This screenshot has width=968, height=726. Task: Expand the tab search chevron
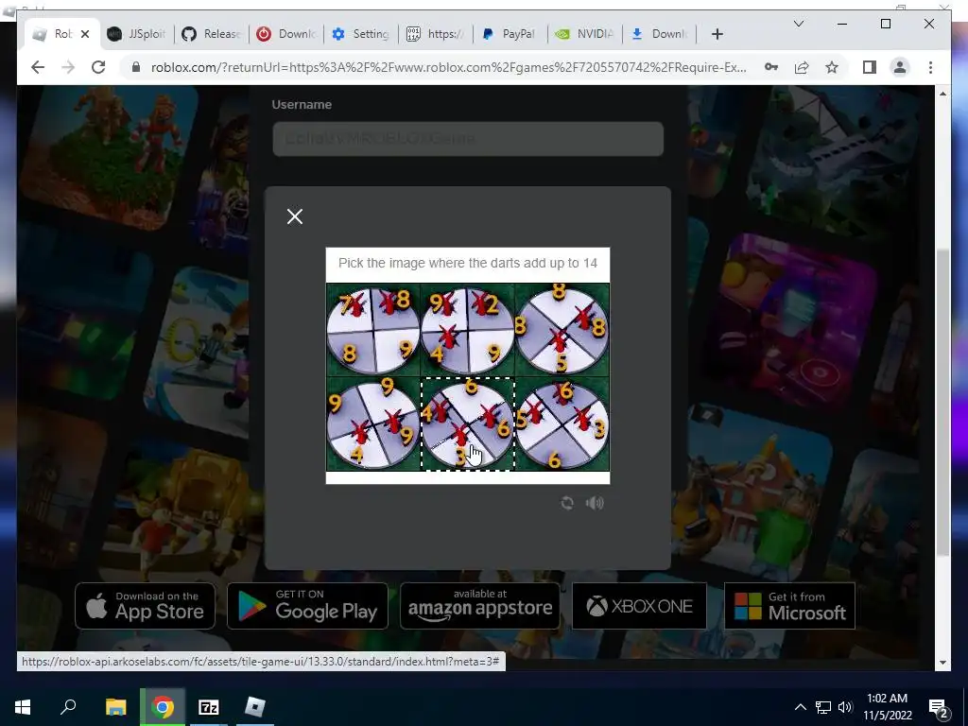[798, 24]
